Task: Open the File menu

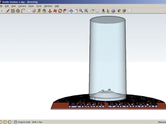Action: (1, 6)
